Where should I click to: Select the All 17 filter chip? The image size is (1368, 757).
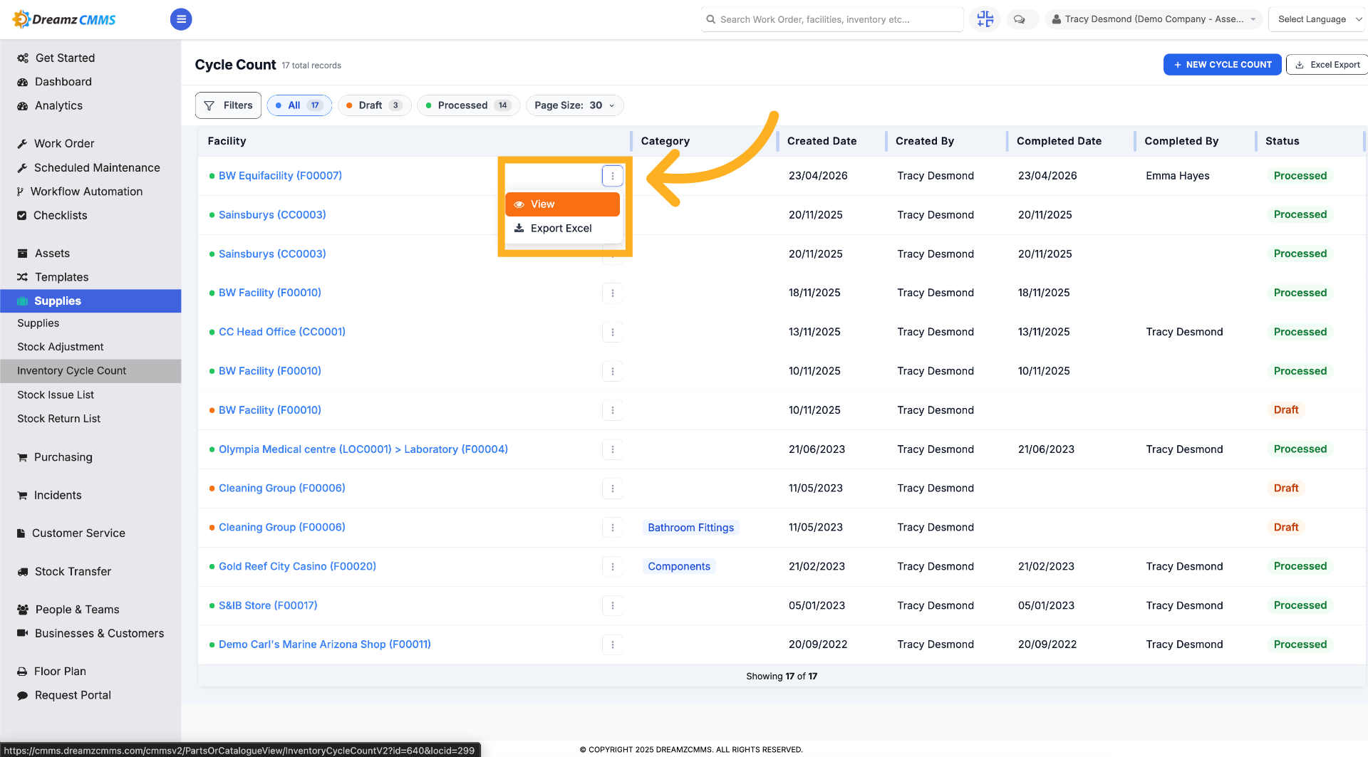coord(299,105)
